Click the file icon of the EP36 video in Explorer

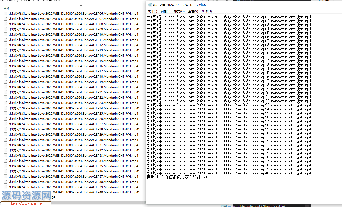coord(6,171)
